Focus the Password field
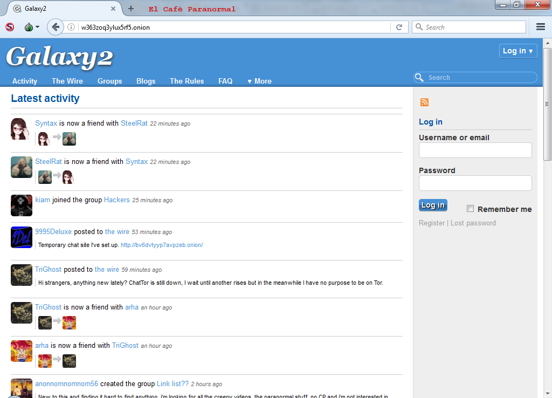The width and height of the screenshot is (552, 398). point(475,183)
